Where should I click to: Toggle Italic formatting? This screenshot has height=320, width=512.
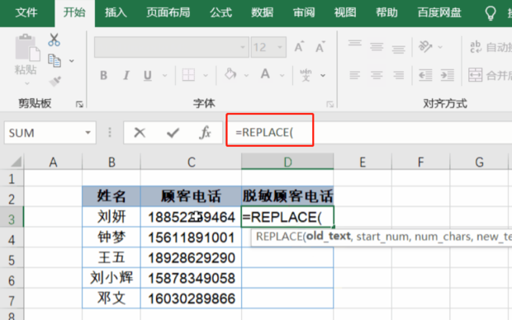pyautogui.click(x=126, y=75)
